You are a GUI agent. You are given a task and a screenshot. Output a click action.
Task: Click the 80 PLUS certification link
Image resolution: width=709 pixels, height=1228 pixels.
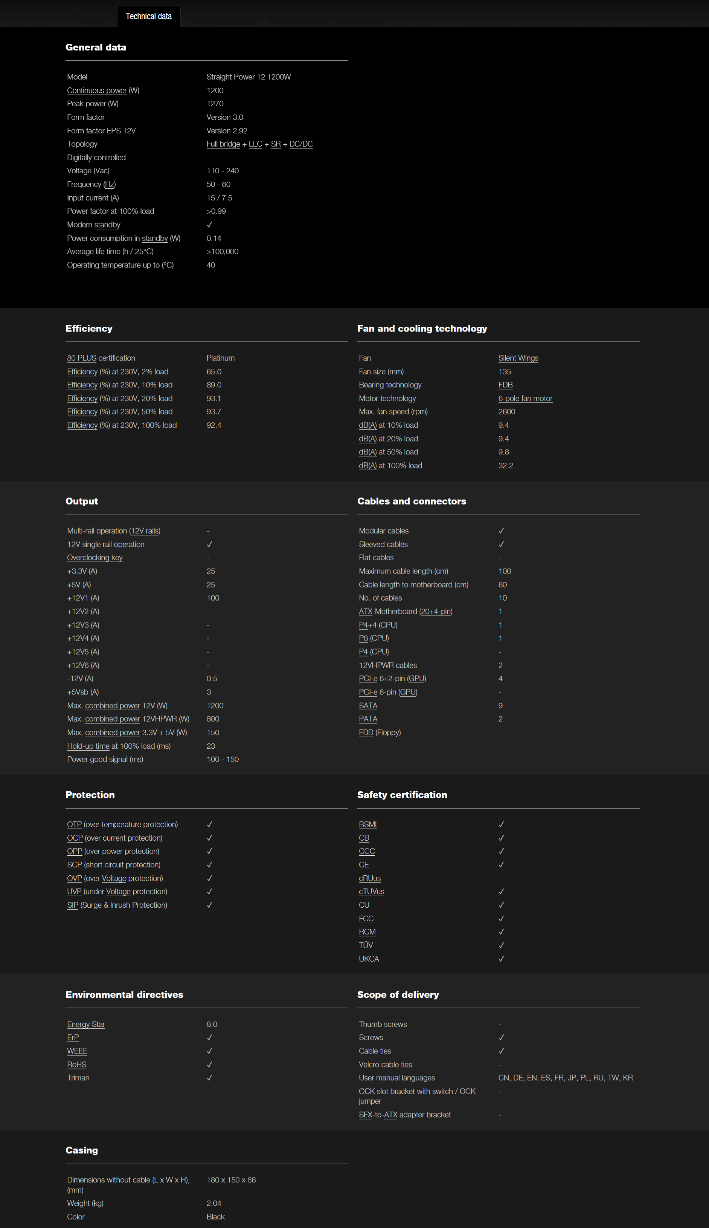pos(81,358)
